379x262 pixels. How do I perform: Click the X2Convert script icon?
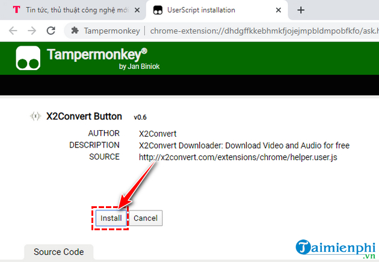[x=35, y=116]
